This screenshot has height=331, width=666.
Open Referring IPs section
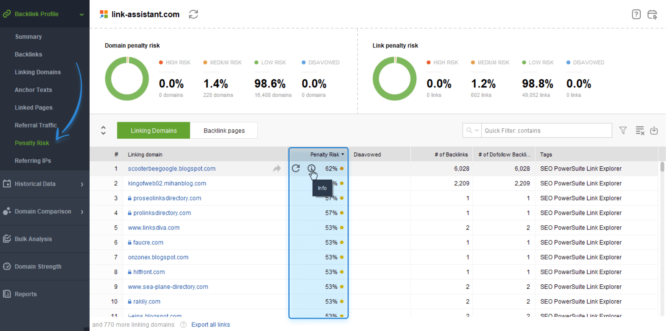coord(33,161)
